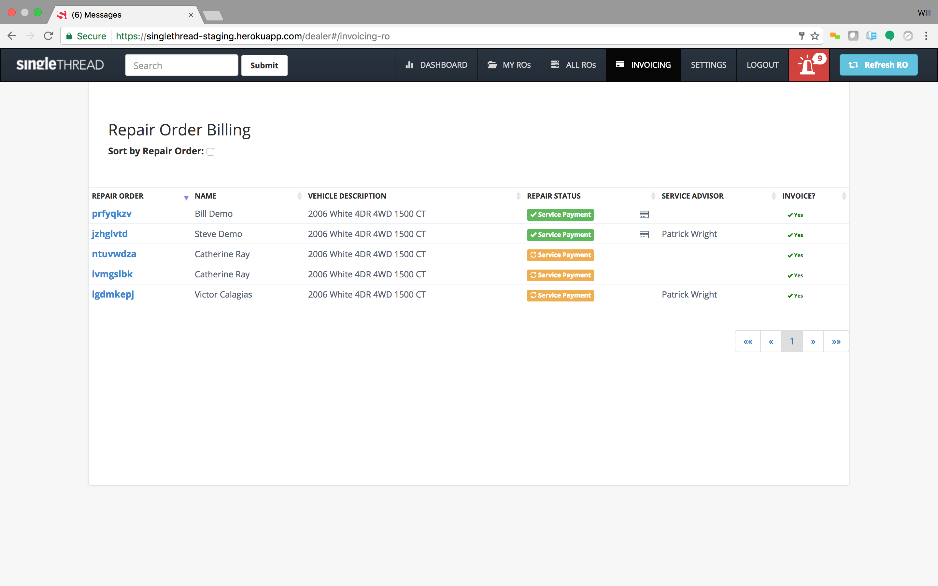The width and height of the screenshot is (938, 586).
Task: Select the Invoicing nav item
Action: point(644,65)
